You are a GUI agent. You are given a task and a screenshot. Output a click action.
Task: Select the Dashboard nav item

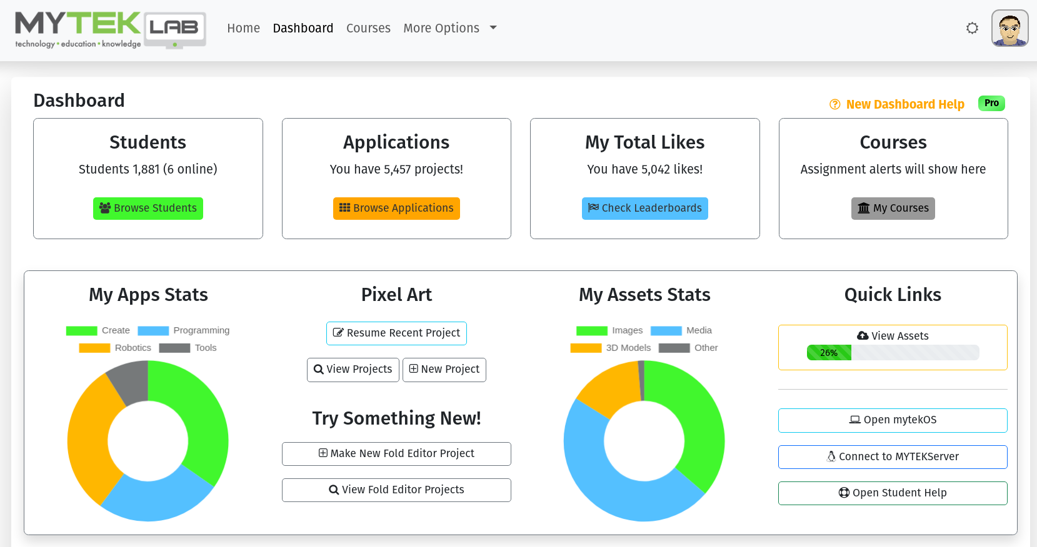pyautogui.click(x=303, y=28)
